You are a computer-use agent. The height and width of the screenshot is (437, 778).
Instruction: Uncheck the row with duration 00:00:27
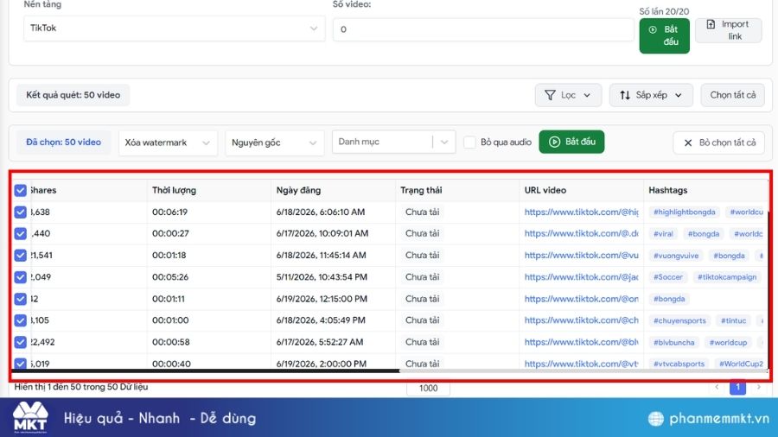coord(21,233)
